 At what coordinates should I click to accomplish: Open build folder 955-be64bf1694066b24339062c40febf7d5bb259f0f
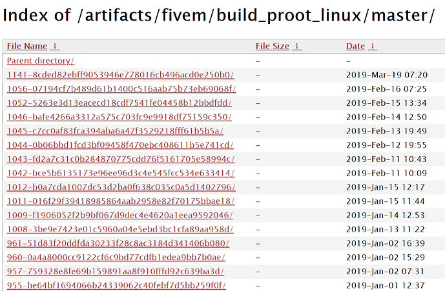click(116, 285)
